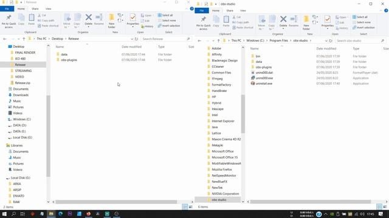This screenshot has height=218, width=389.
Task: Click Rename icon in obs-studio window ribbon
Action: pyautogui.click(x=294, y=22)
